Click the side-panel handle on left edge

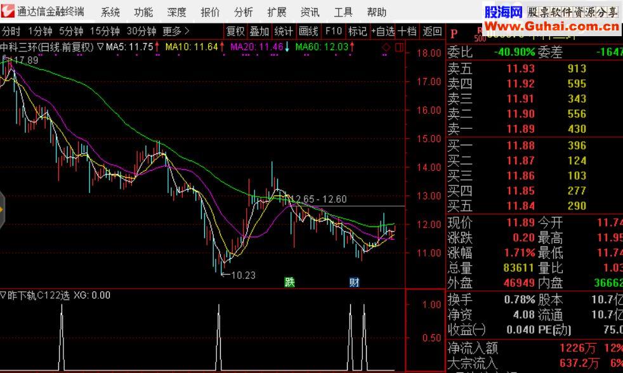pos(2,210)
